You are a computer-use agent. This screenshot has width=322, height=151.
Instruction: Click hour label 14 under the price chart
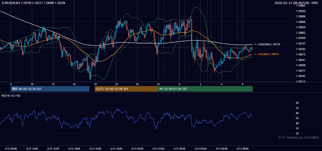tap(74, 84)
